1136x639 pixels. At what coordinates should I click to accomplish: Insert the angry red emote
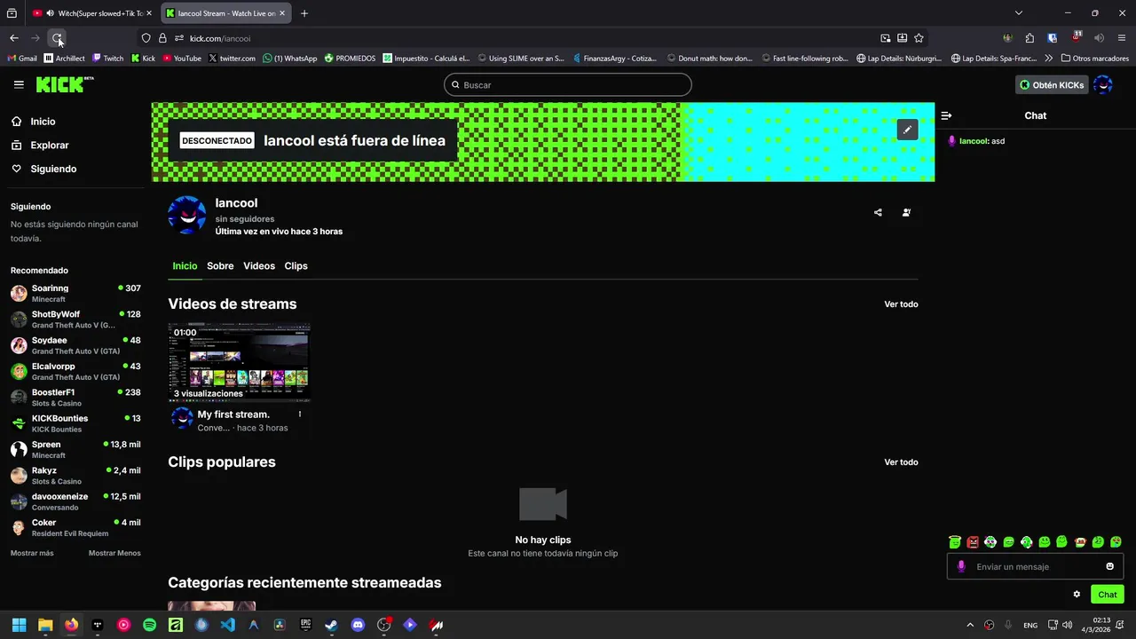pyautogui.click(x=973, y=542)
